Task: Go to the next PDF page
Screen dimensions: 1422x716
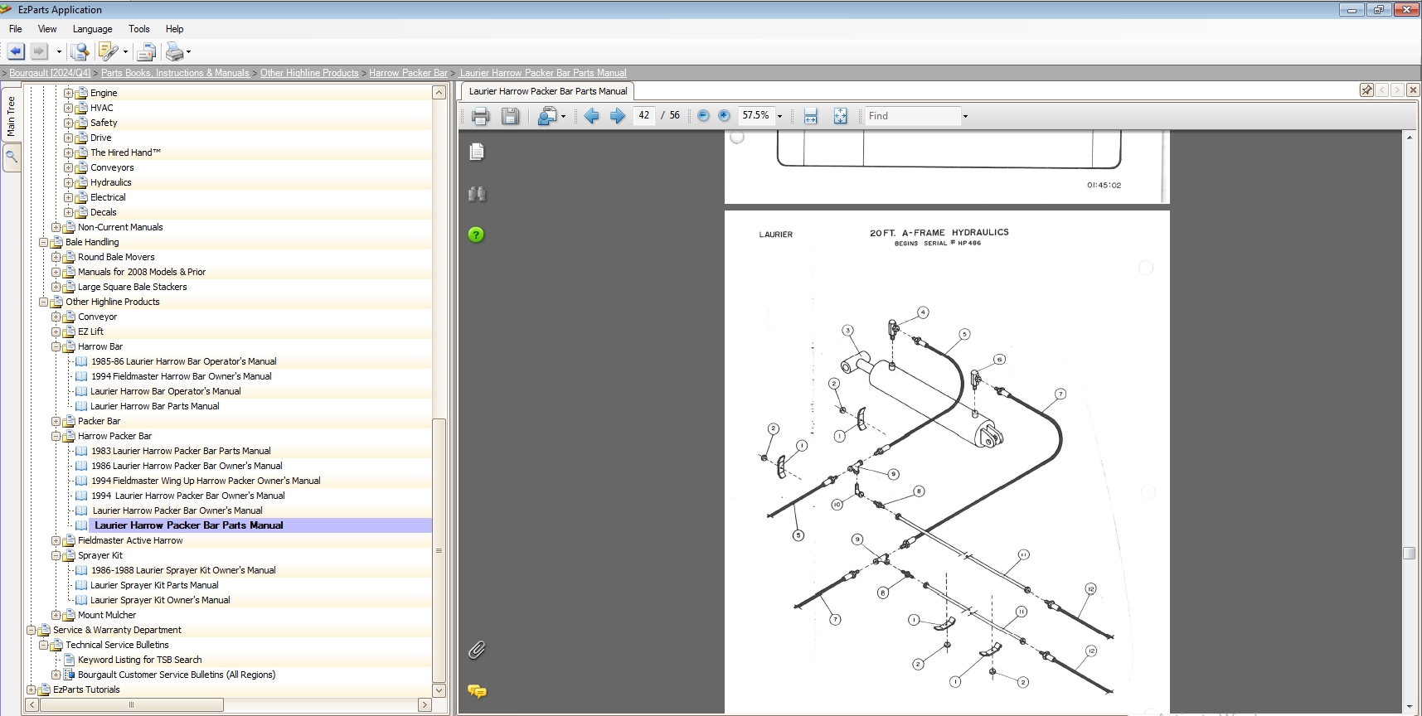Action: coord(618,116)
